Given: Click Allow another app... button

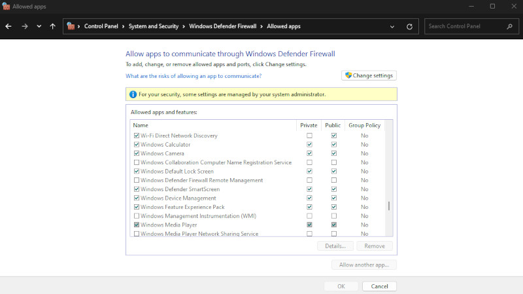Looking at the screenshot, I should click(364, 265).
